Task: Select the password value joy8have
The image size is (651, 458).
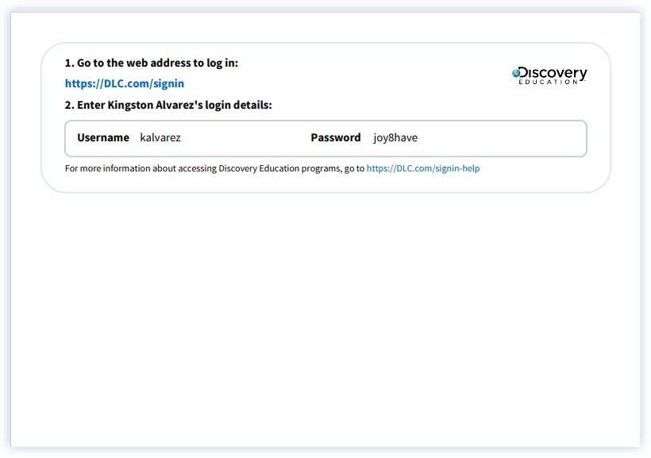Action: (x=395, y=137)
